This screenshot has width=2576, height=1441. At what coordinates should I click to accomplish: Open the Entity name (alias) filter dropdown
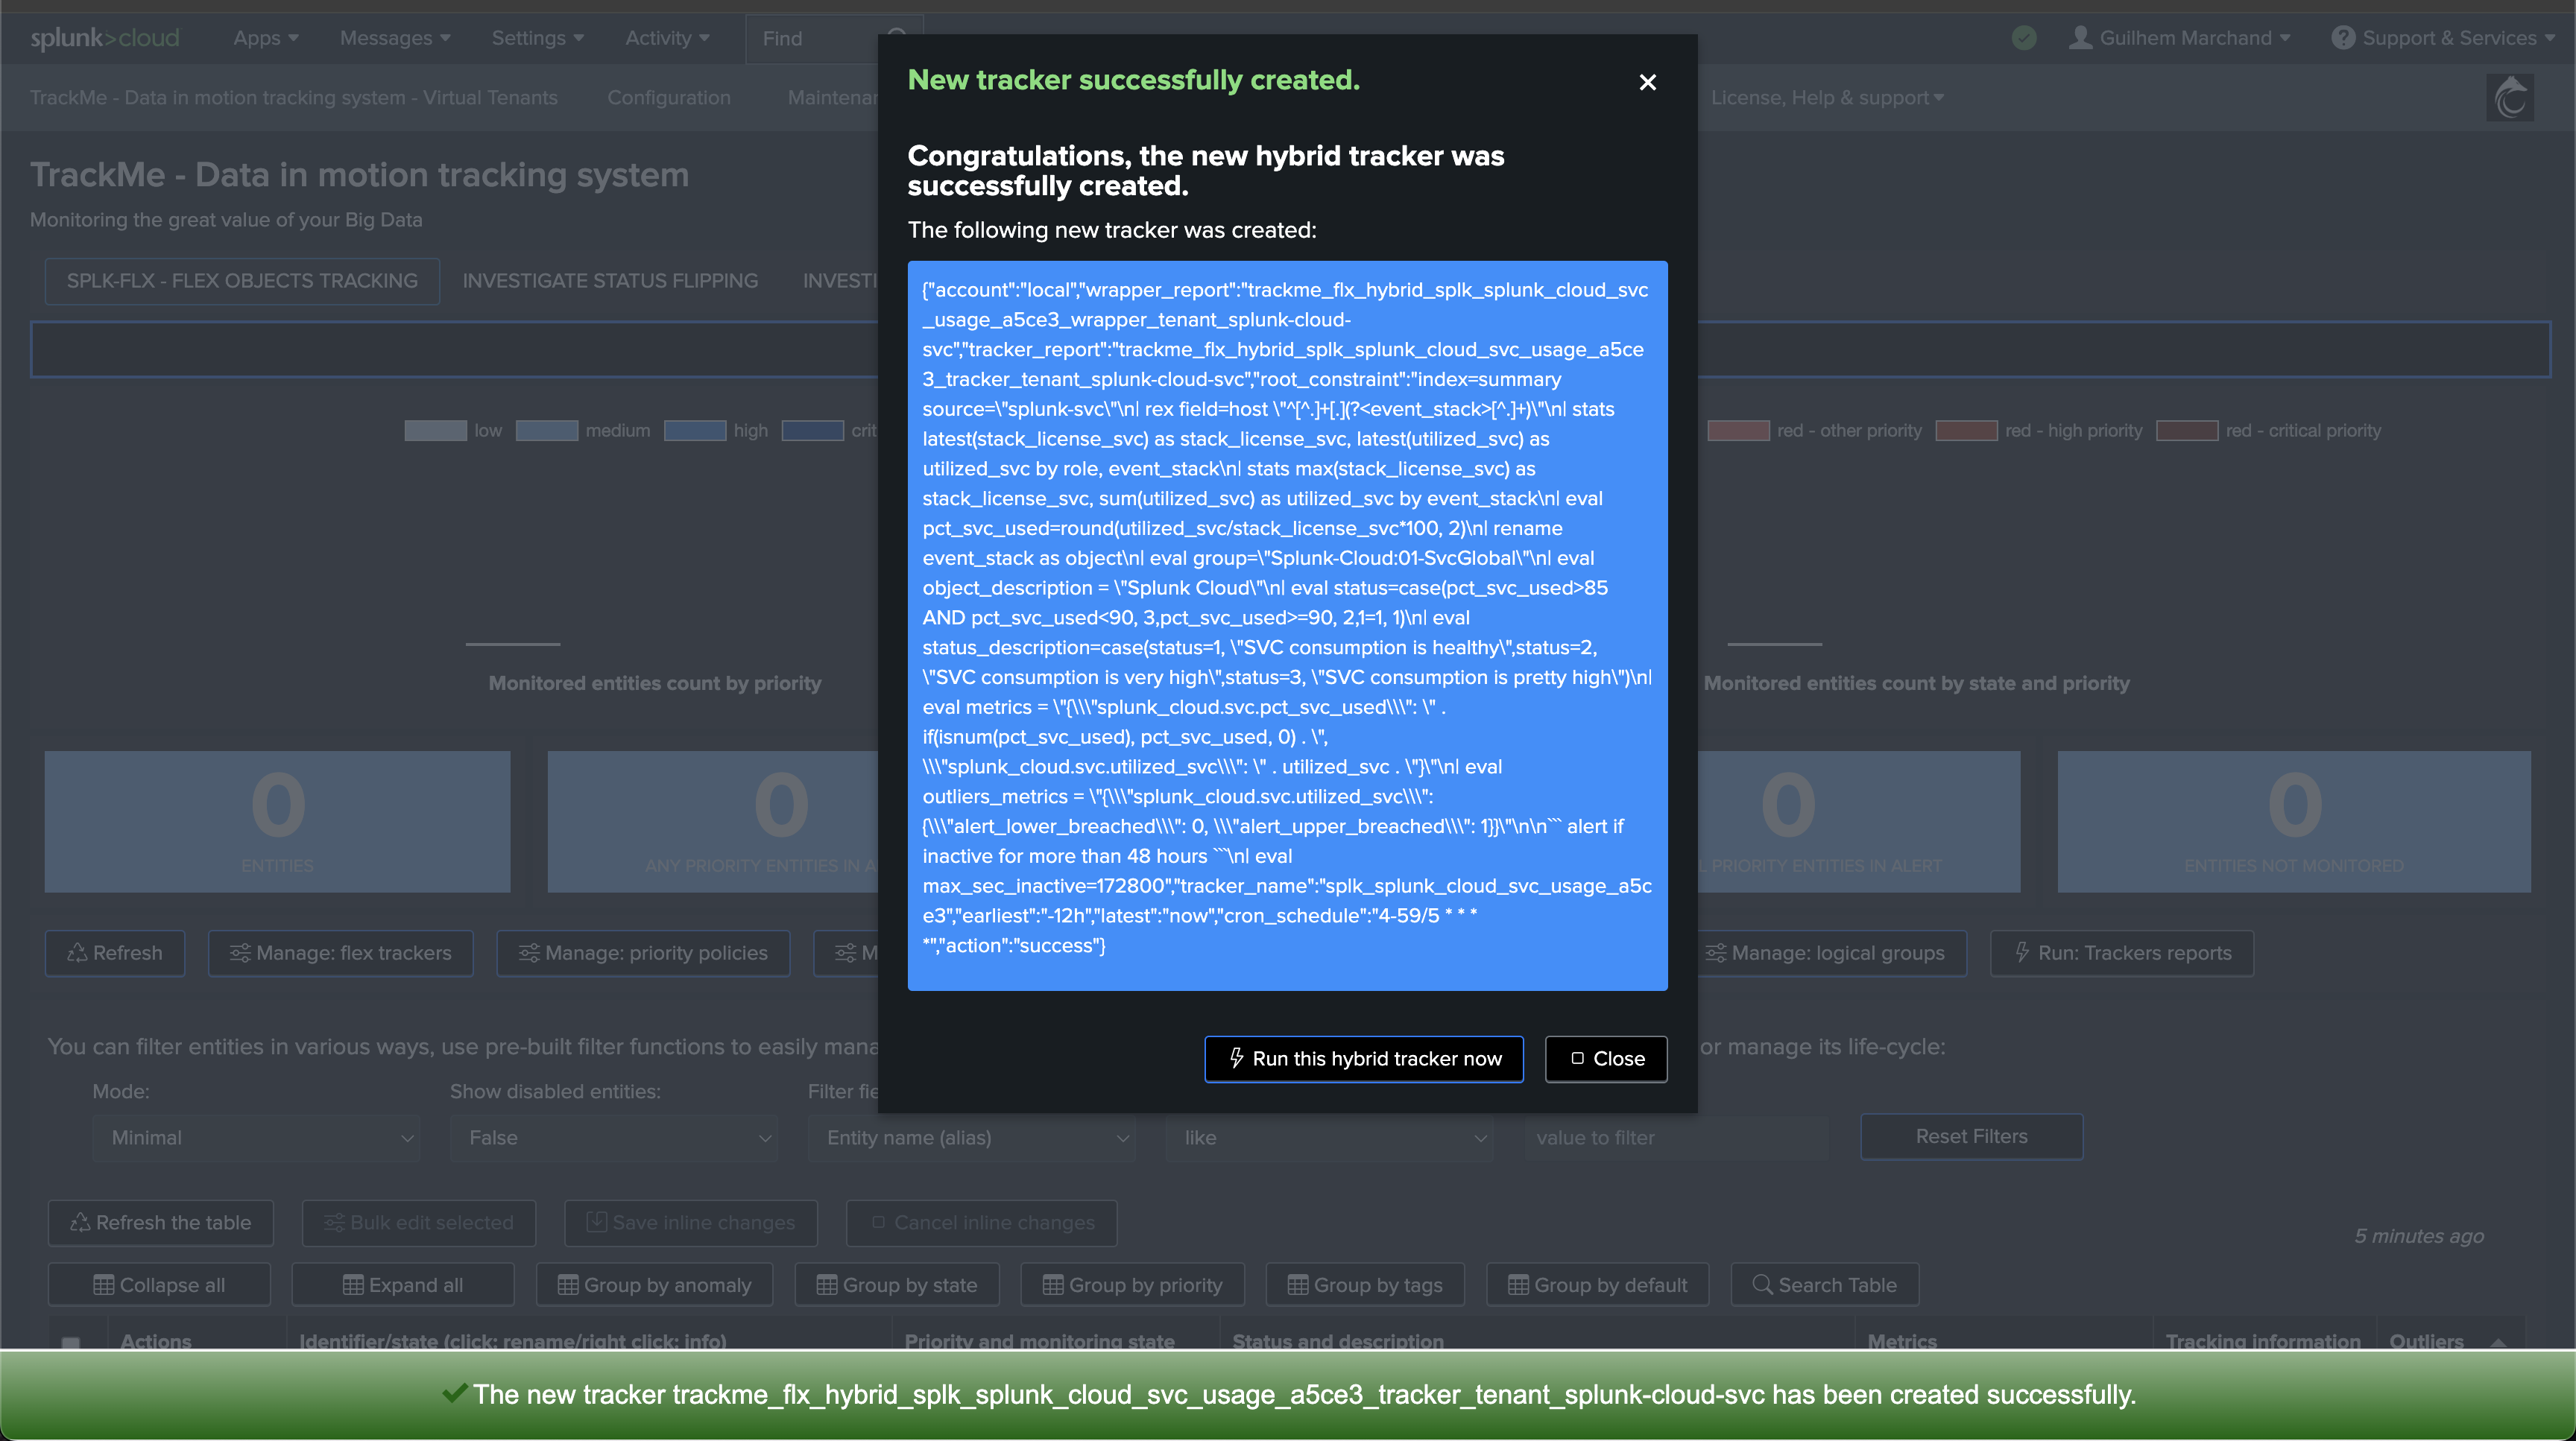971,1137
